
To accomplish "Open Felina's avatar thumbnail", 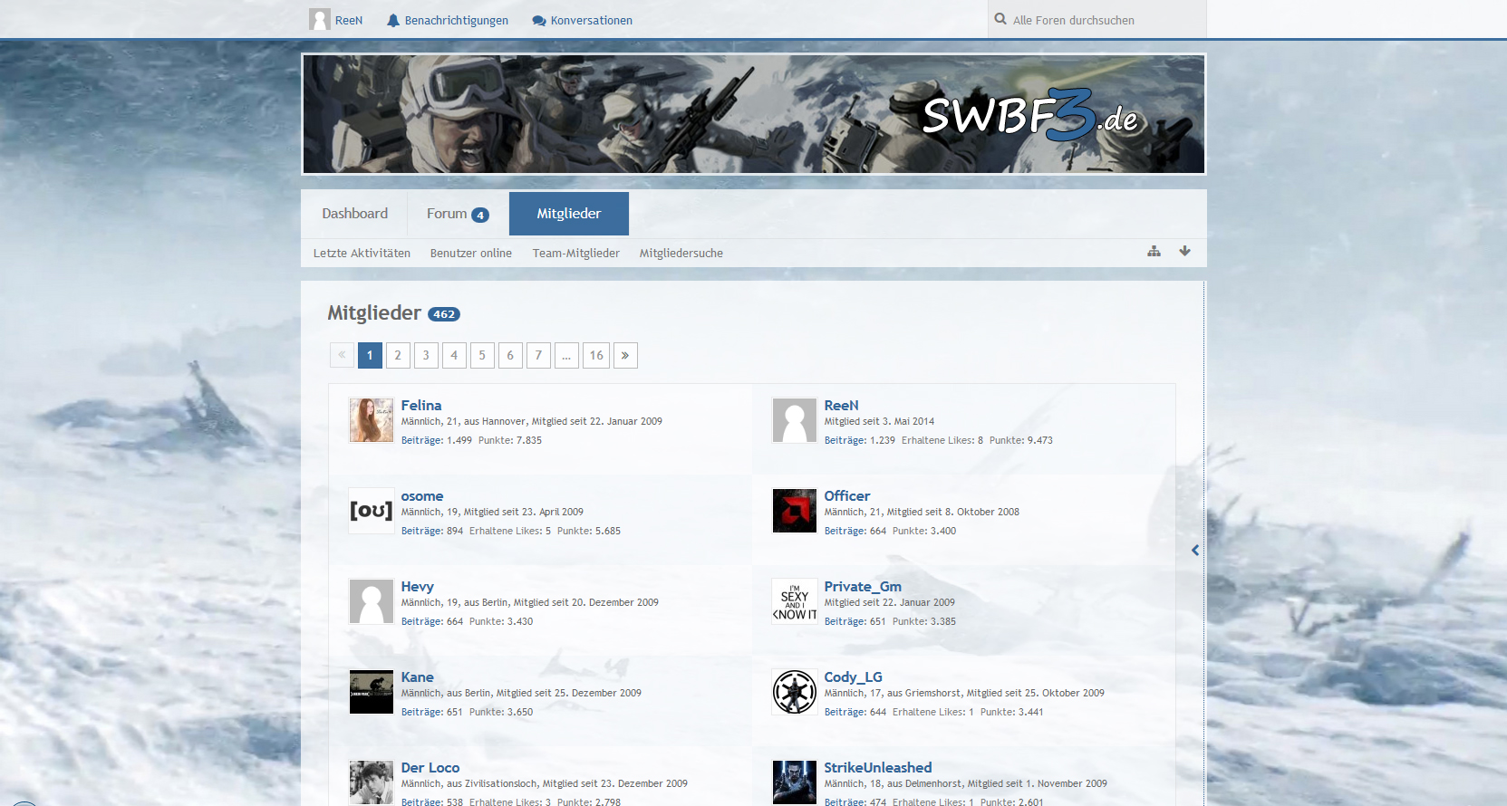I will tap(372, 420).
